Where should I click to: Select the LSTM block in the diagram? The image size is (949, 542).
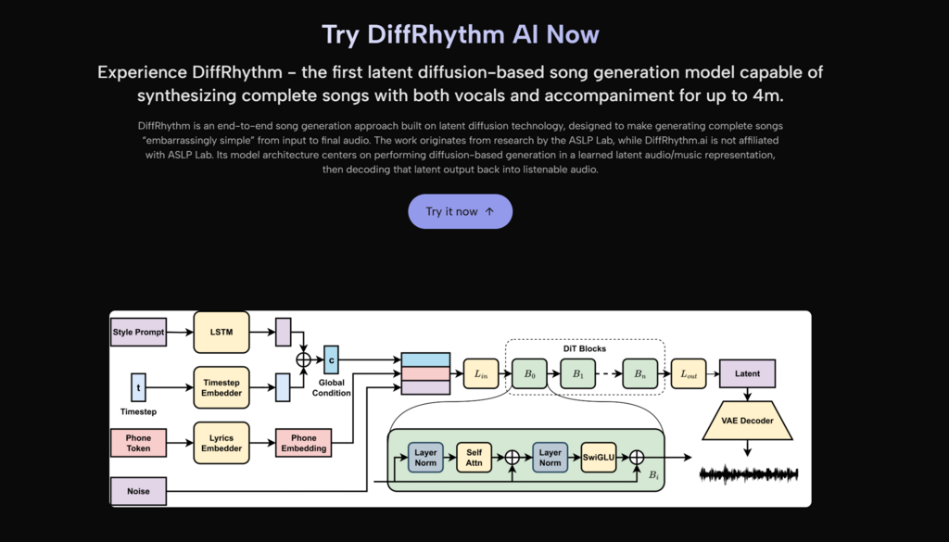pos(221,332)
